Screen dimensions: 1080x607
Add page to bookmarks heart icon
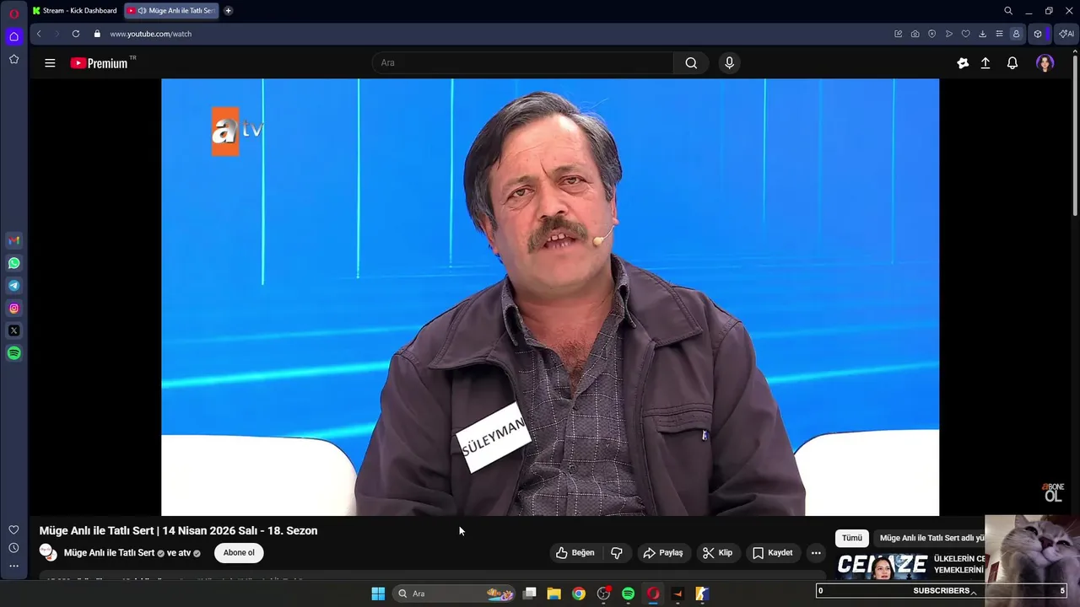(x=966, y=34)
